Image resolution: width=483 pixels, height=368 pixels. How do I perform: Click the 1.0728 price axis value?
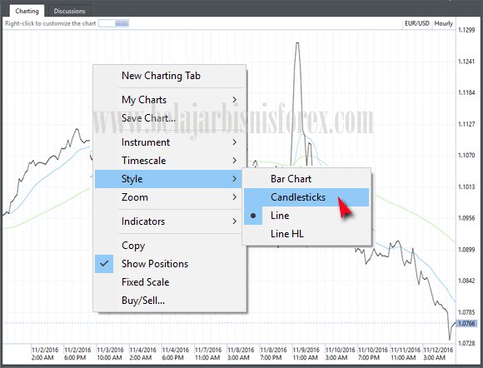(x=466, y=343)
